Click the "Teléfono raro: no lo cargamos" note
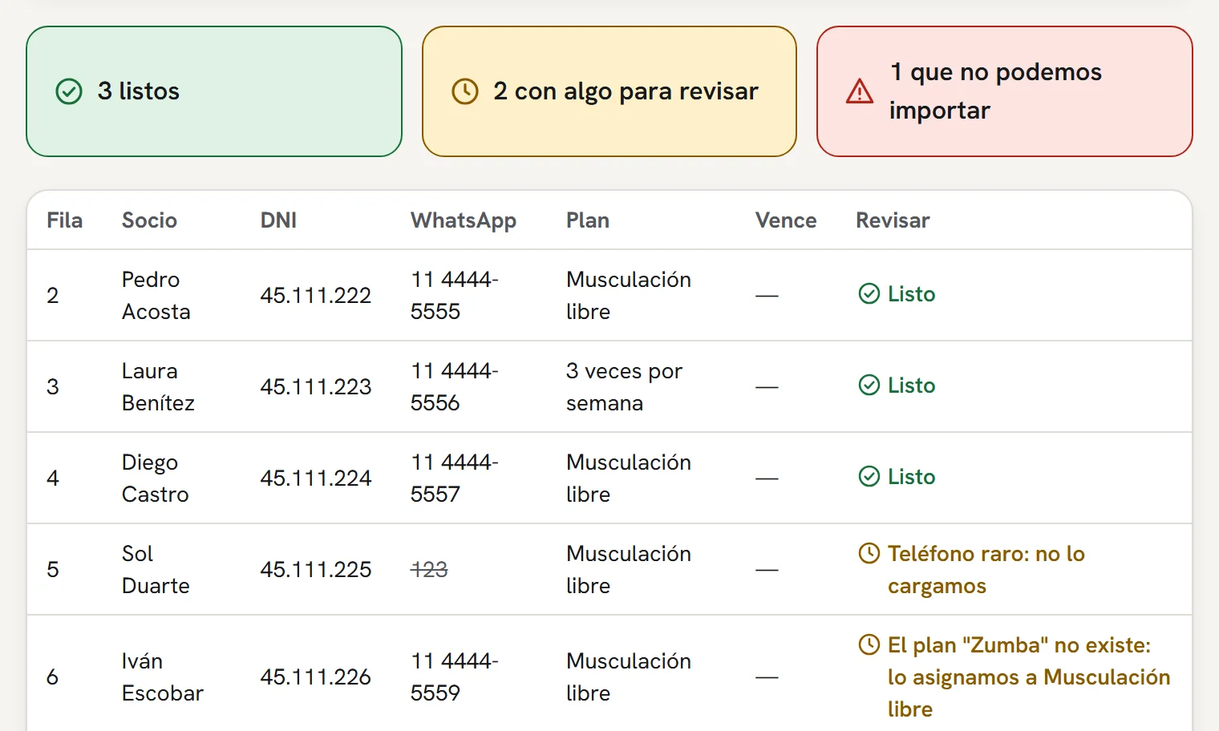 tap(986, 570)
